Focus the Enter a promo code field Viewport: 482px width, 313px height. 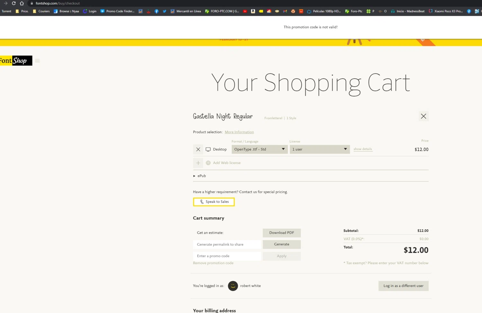227,256
